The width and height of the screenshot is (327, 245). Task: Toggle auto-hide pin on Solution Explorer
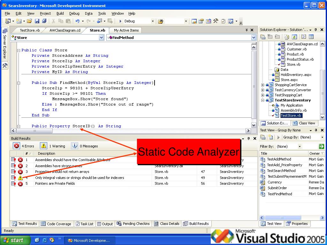pyautogui.click(x=316, y=30)
